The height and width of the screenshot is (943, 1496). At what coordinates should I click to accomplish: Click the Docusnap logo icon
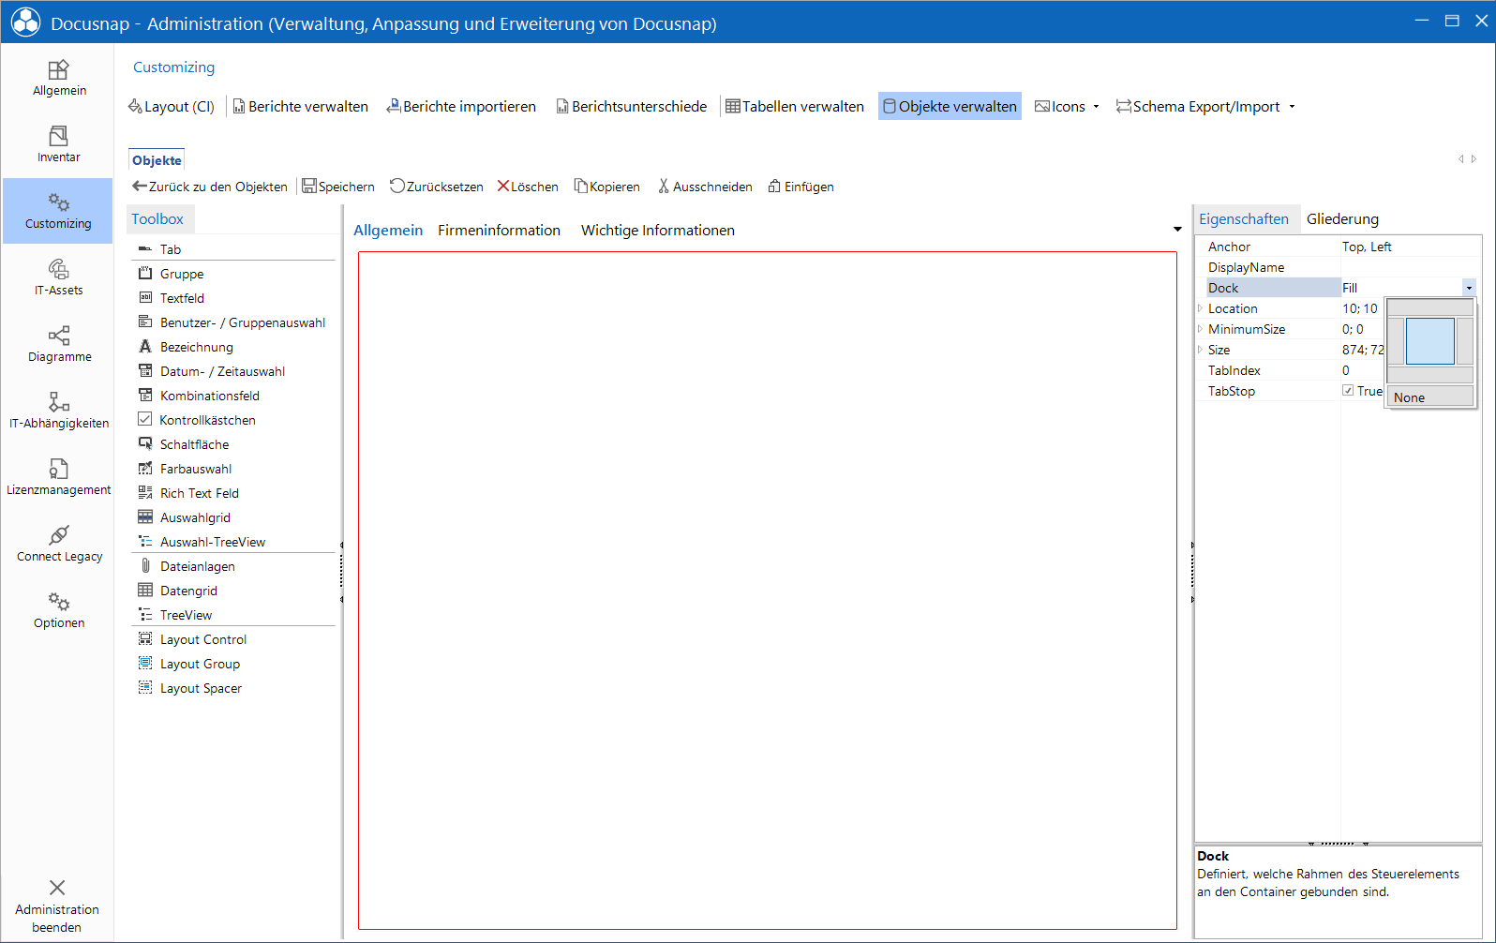coord(25,22)
